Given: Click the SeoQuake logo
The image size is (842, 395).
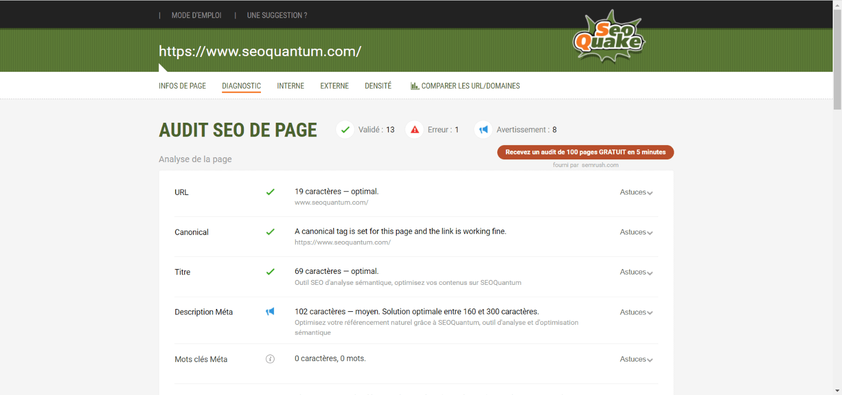Looking at the screenshot, I should pos(608,37).
